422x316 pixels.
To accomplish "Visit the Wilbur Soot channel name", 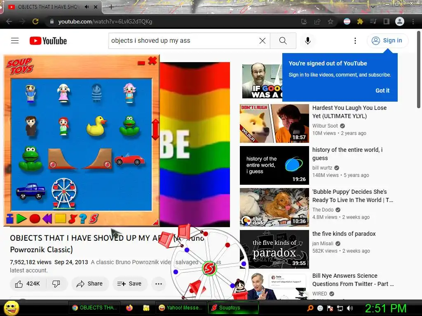I will click(x=325, y=126).
